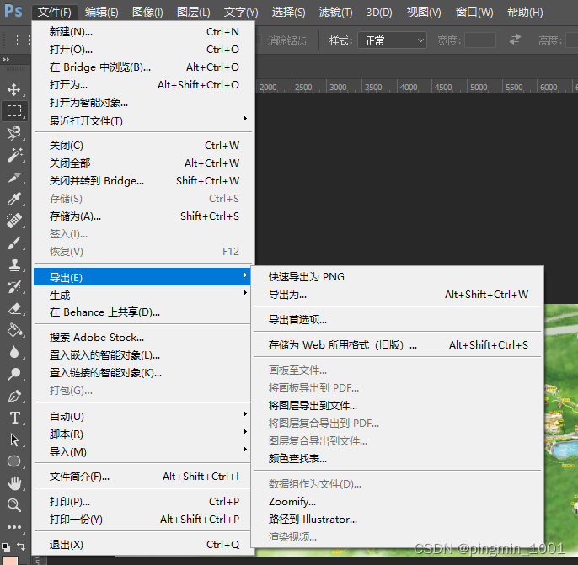Choose 退出(X) menu item
The image size is (578, 565).
[142, 544]
